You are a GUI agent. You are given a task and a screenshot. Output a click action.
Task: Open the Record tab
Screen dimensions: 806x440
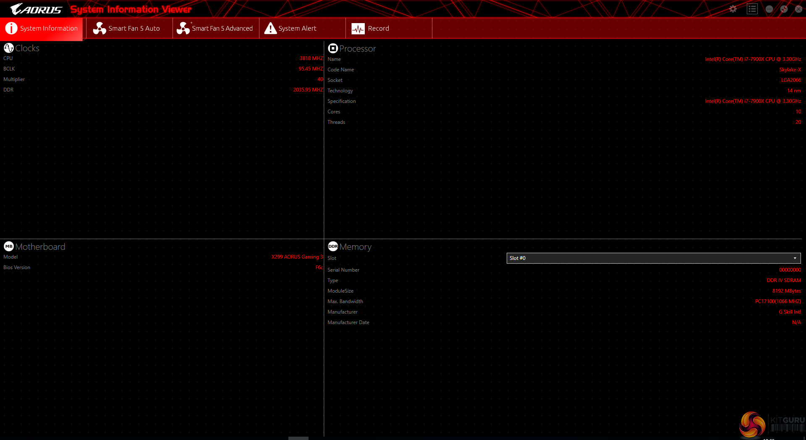389,29
